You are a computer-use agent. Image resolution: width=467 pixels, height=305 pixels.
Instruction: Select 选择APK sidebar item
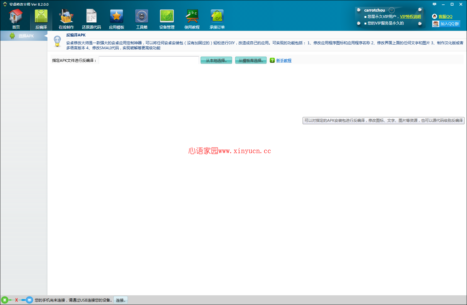(x=24, y=36)
